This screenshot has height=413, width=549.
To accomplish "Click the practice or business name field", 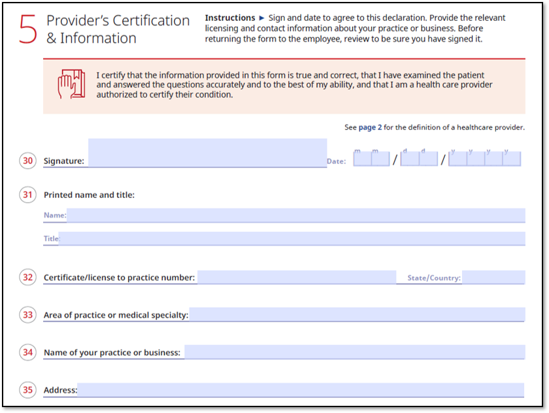I will (x=354, y=352).
